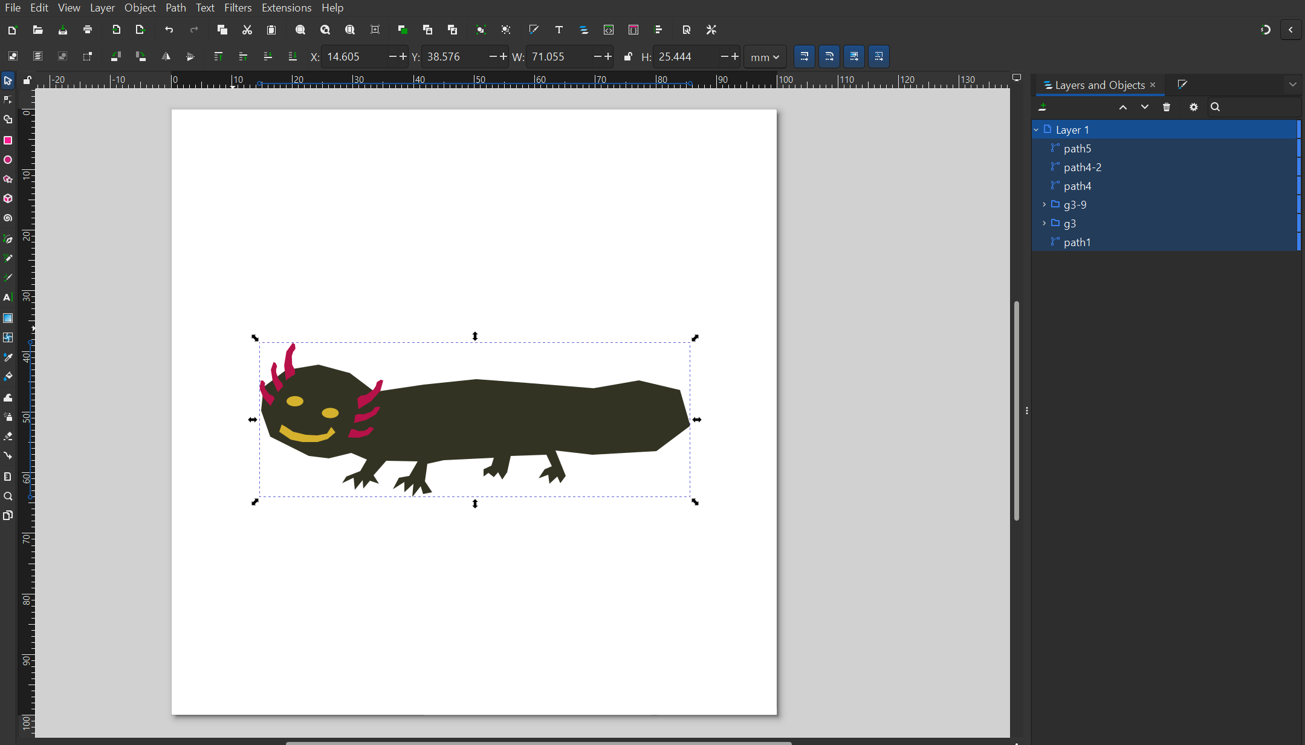Move layer down with arrow button
This screenshot has width=1305, height=745.
(1145, 107)
